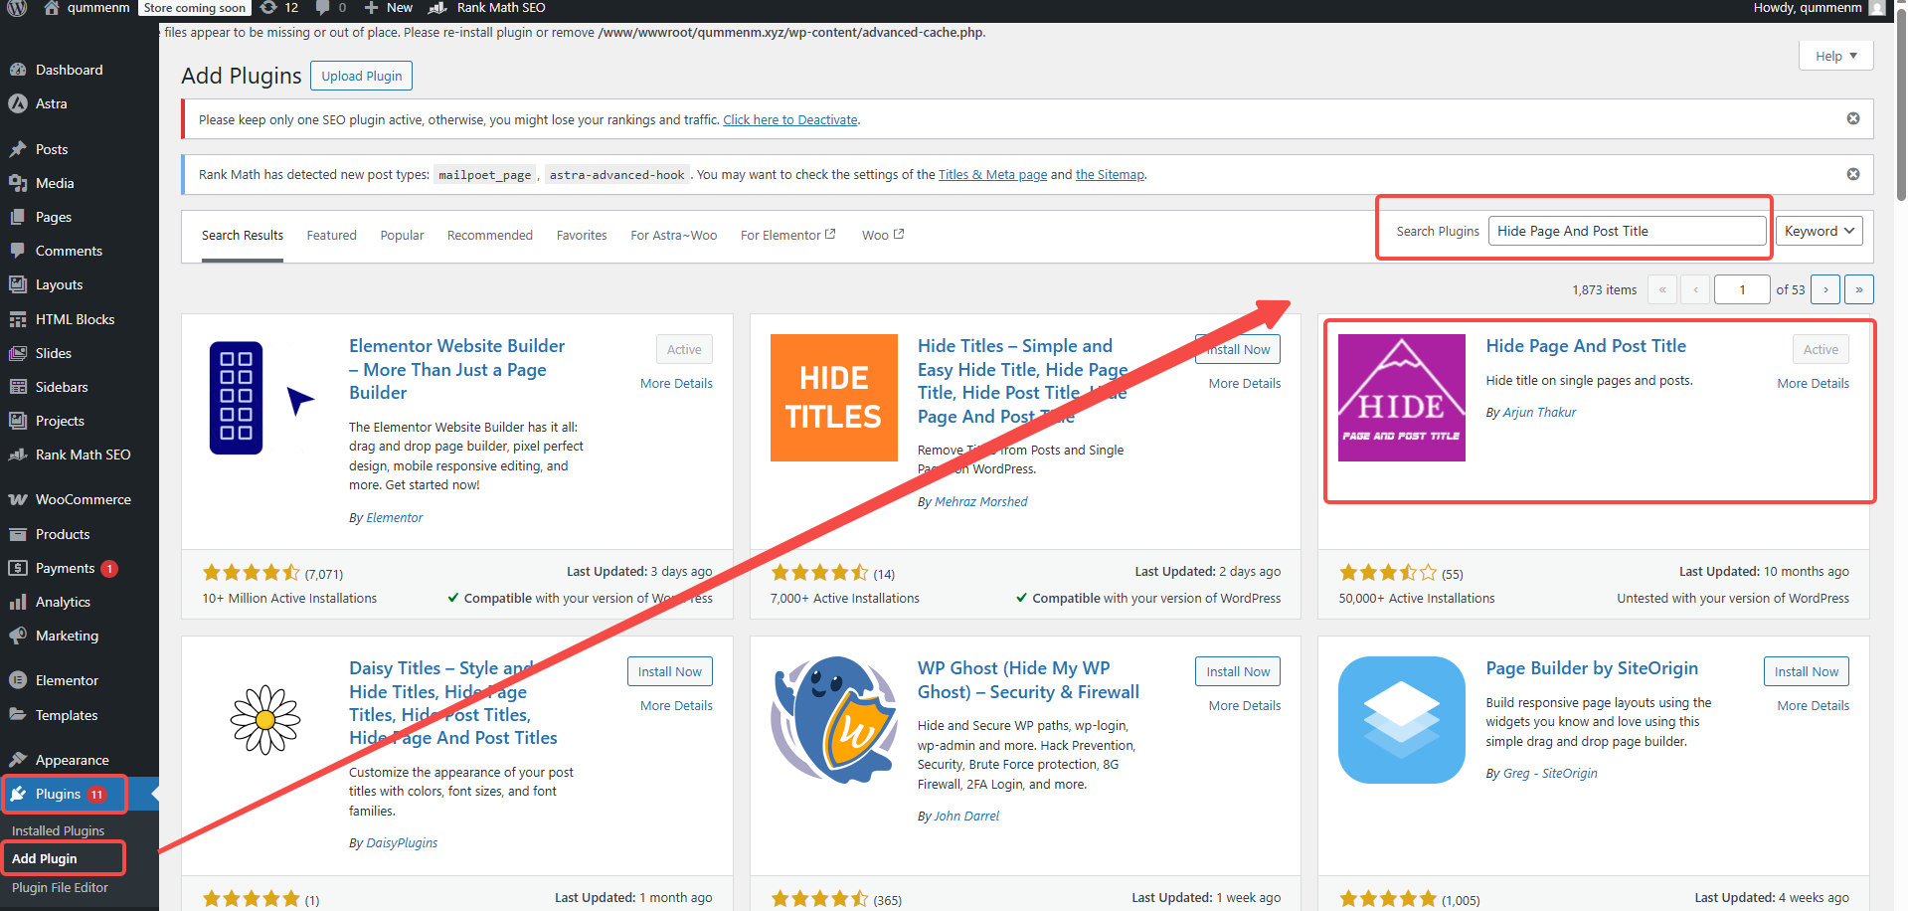This screenshot has height=911, width=1908.
Task: Dismiss the Rank Math post types notice
Action: 1852,174
